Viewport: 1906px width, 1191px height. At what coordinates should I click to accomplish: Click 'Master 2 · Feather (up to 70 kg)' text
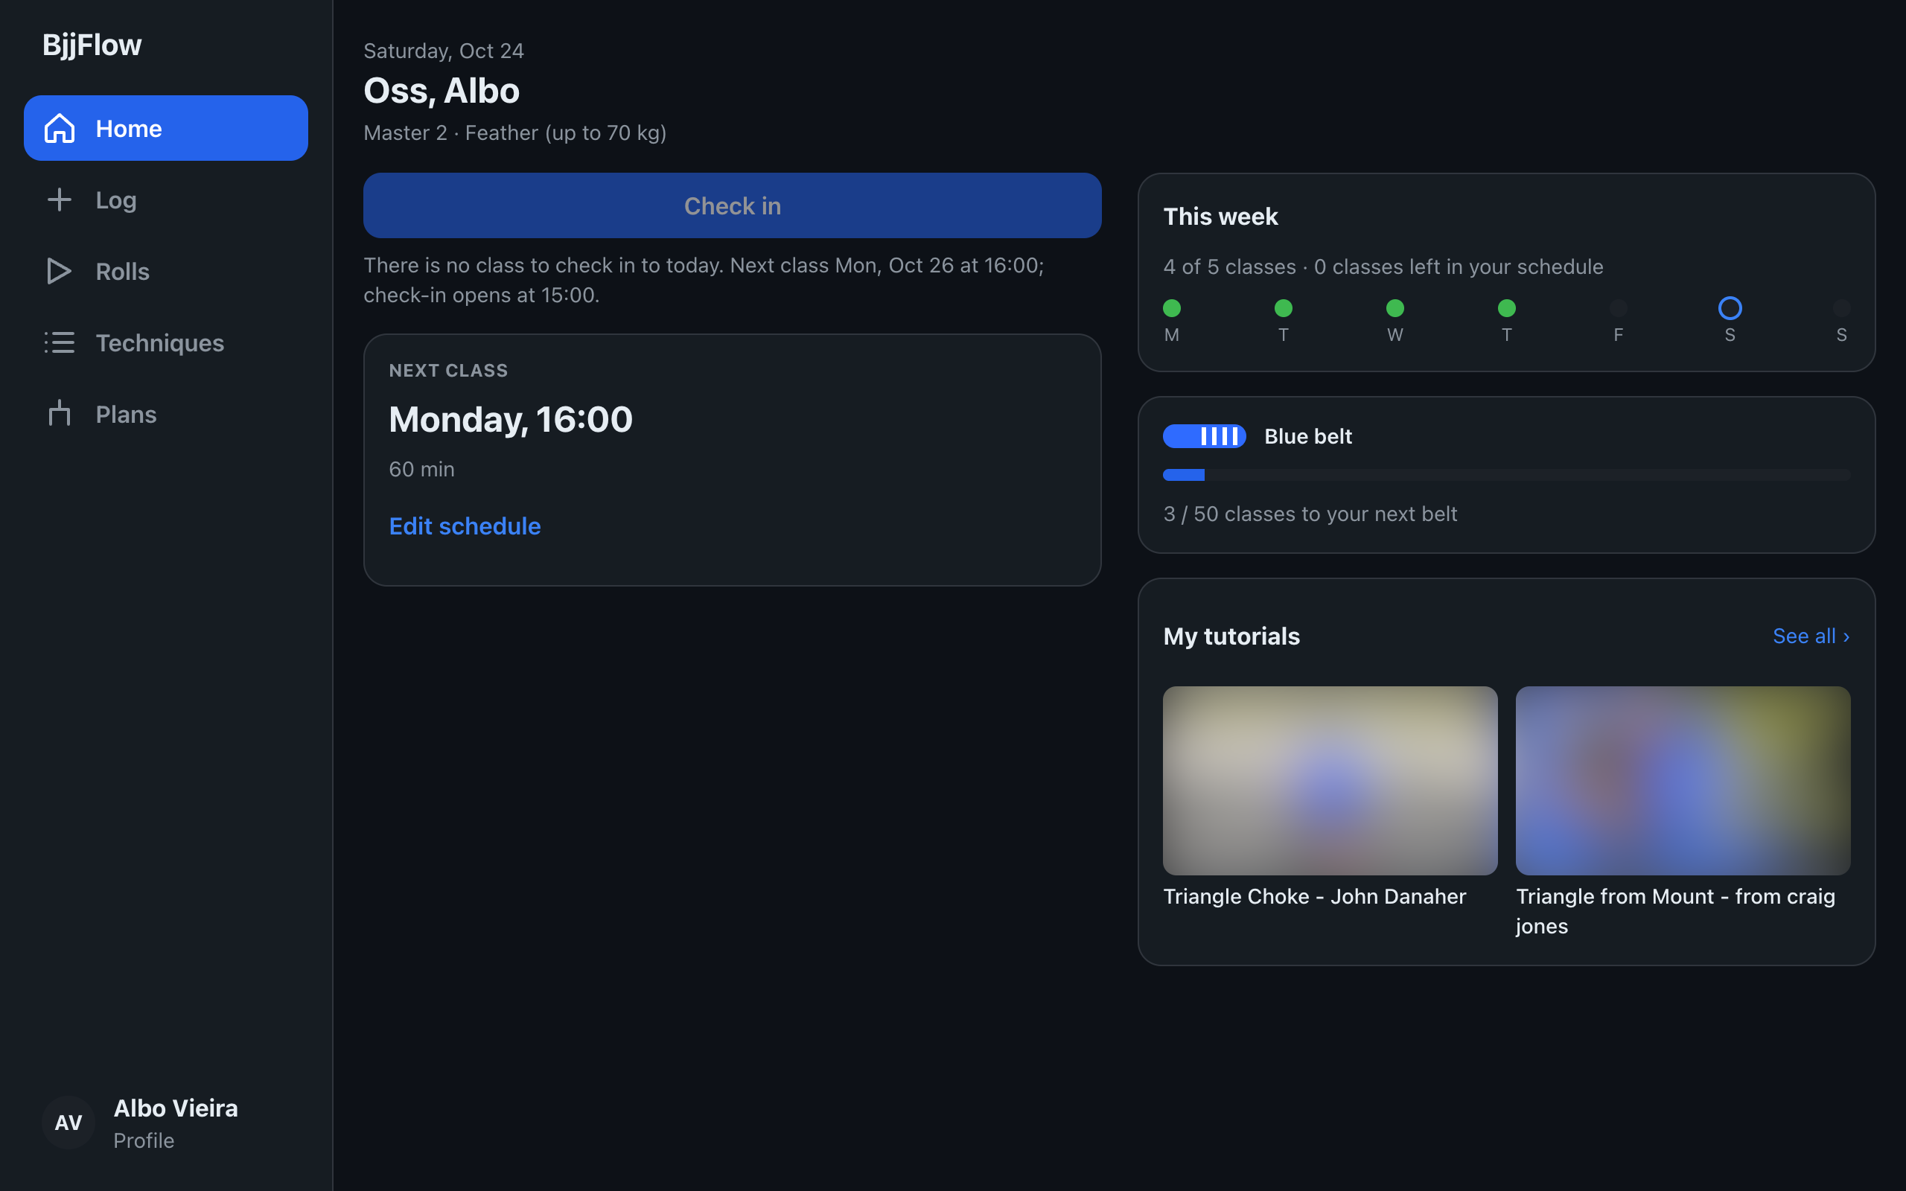click(515, 132)
